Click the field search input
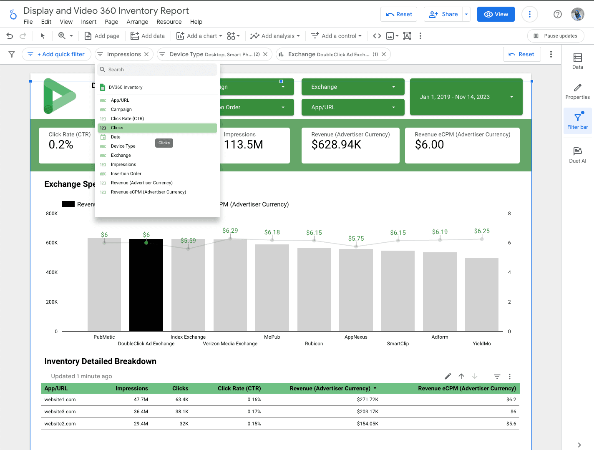Viewport: 594px width, 450px height. [157, 70]
